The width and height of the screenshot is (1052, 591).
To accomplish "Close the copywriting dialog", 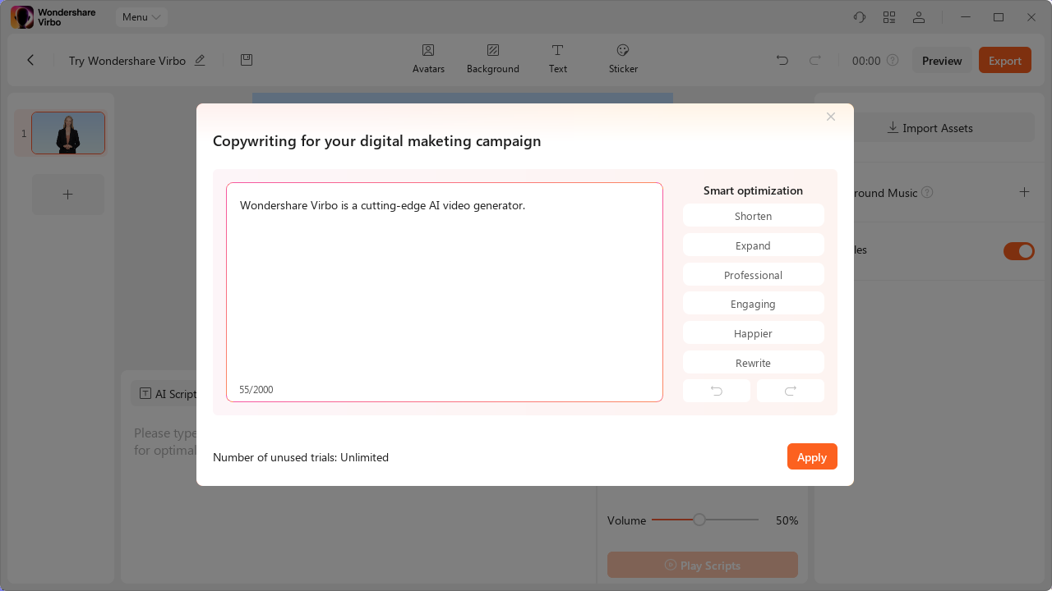I will click(x=831, y=117).
